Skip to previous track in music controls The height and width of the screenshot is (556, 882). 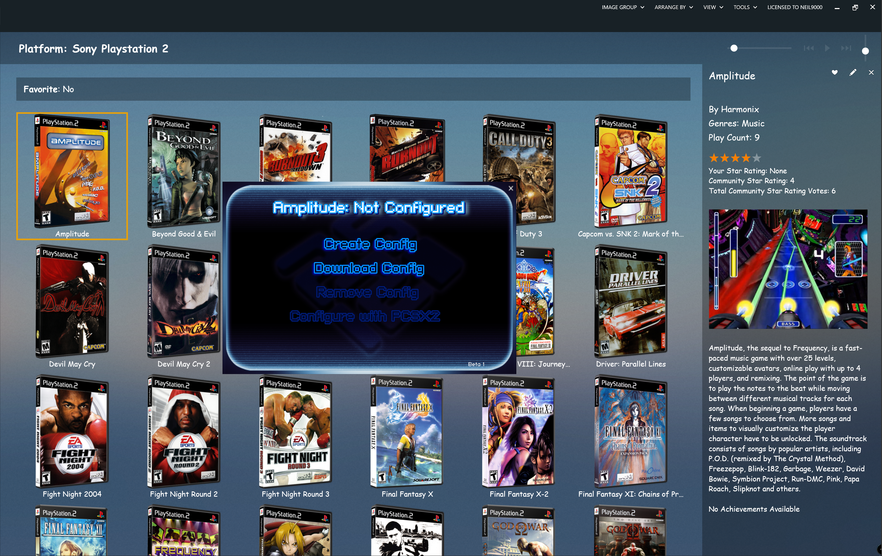(x=809, y=48)
